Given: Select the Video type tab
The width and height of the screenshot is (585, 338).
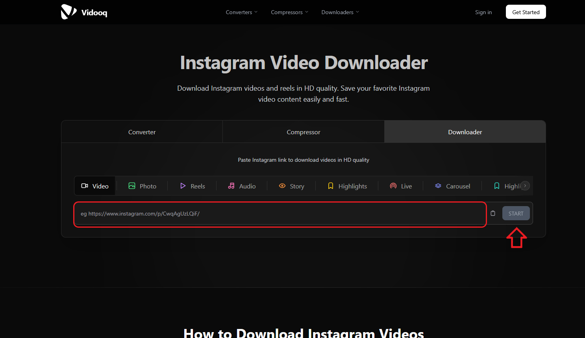Looking at the screenshot, I should 95,186.
